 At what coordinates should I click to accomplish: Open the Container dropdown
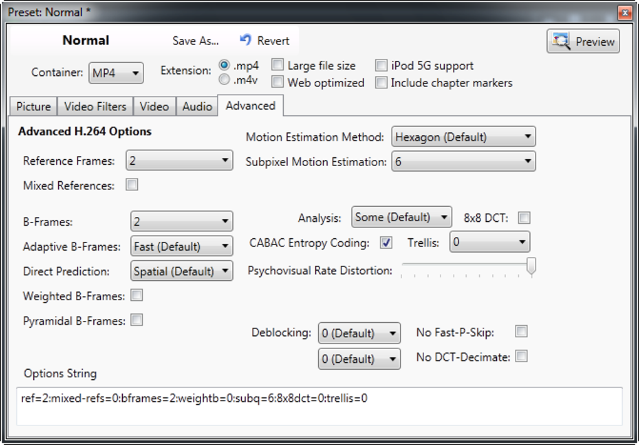[116, 73]
